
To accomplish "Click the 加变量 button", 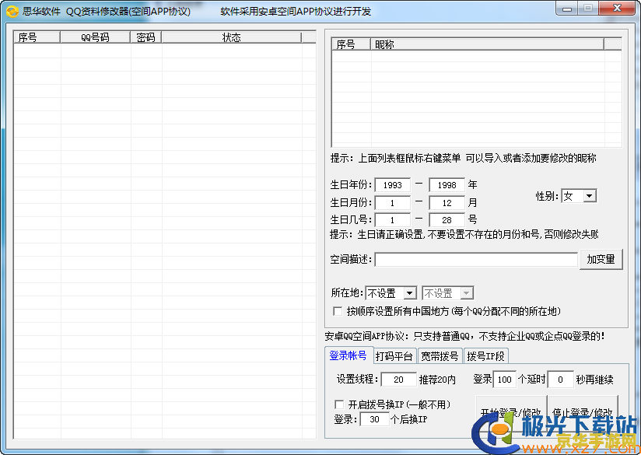I will point(601,259).
